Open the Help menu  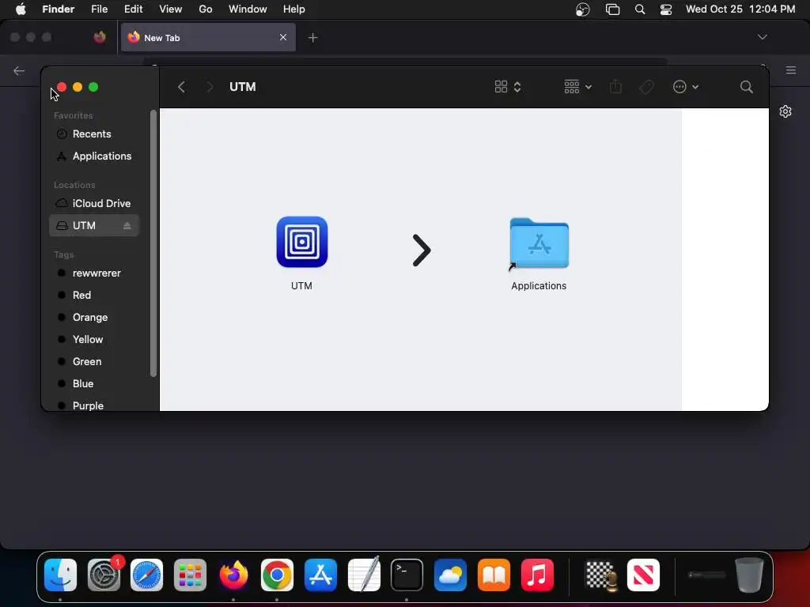pyautogui.click(x=294, y=9)
